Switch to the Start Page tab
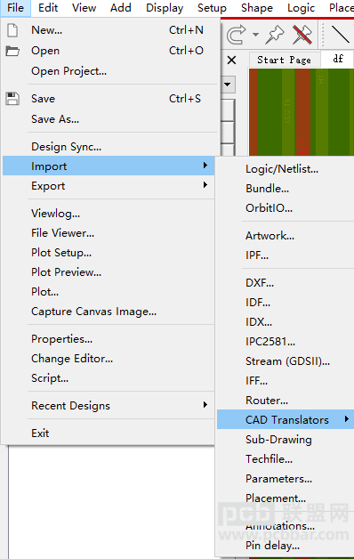 click(285, 60)
